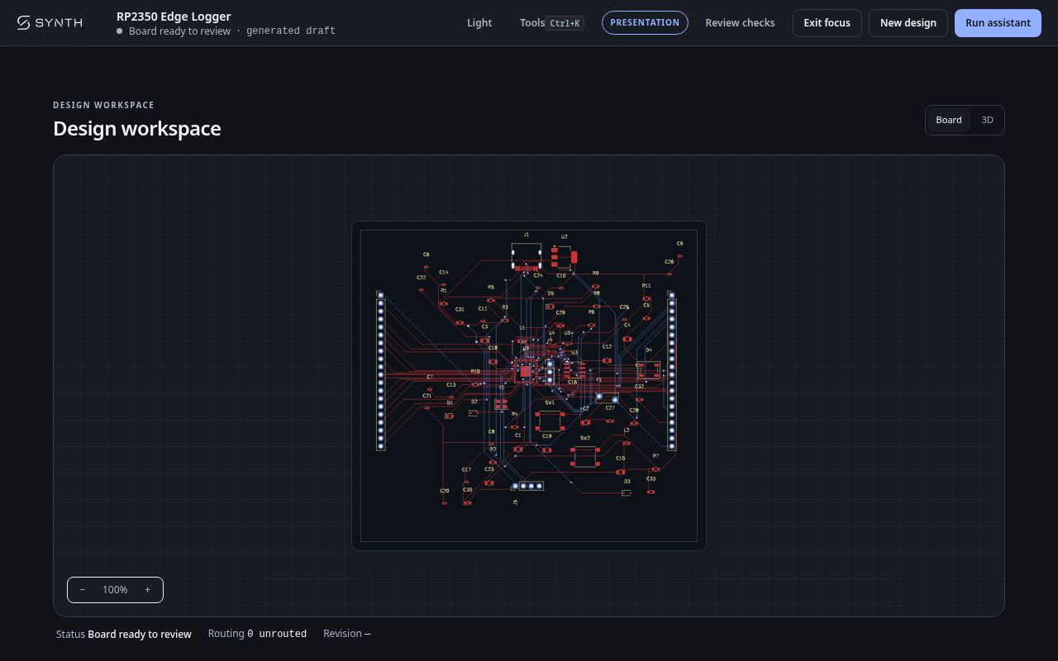
Task: Click the Run assistant button
Action: 998,22
